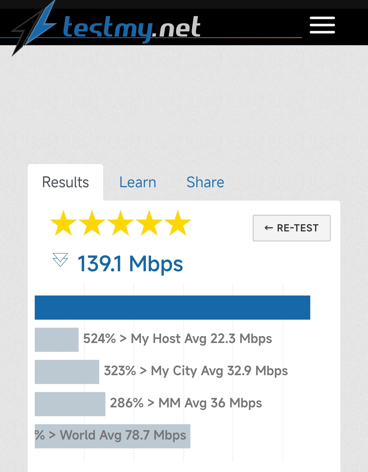Click the fifth yellow rating star

click(x=178, y=223)
